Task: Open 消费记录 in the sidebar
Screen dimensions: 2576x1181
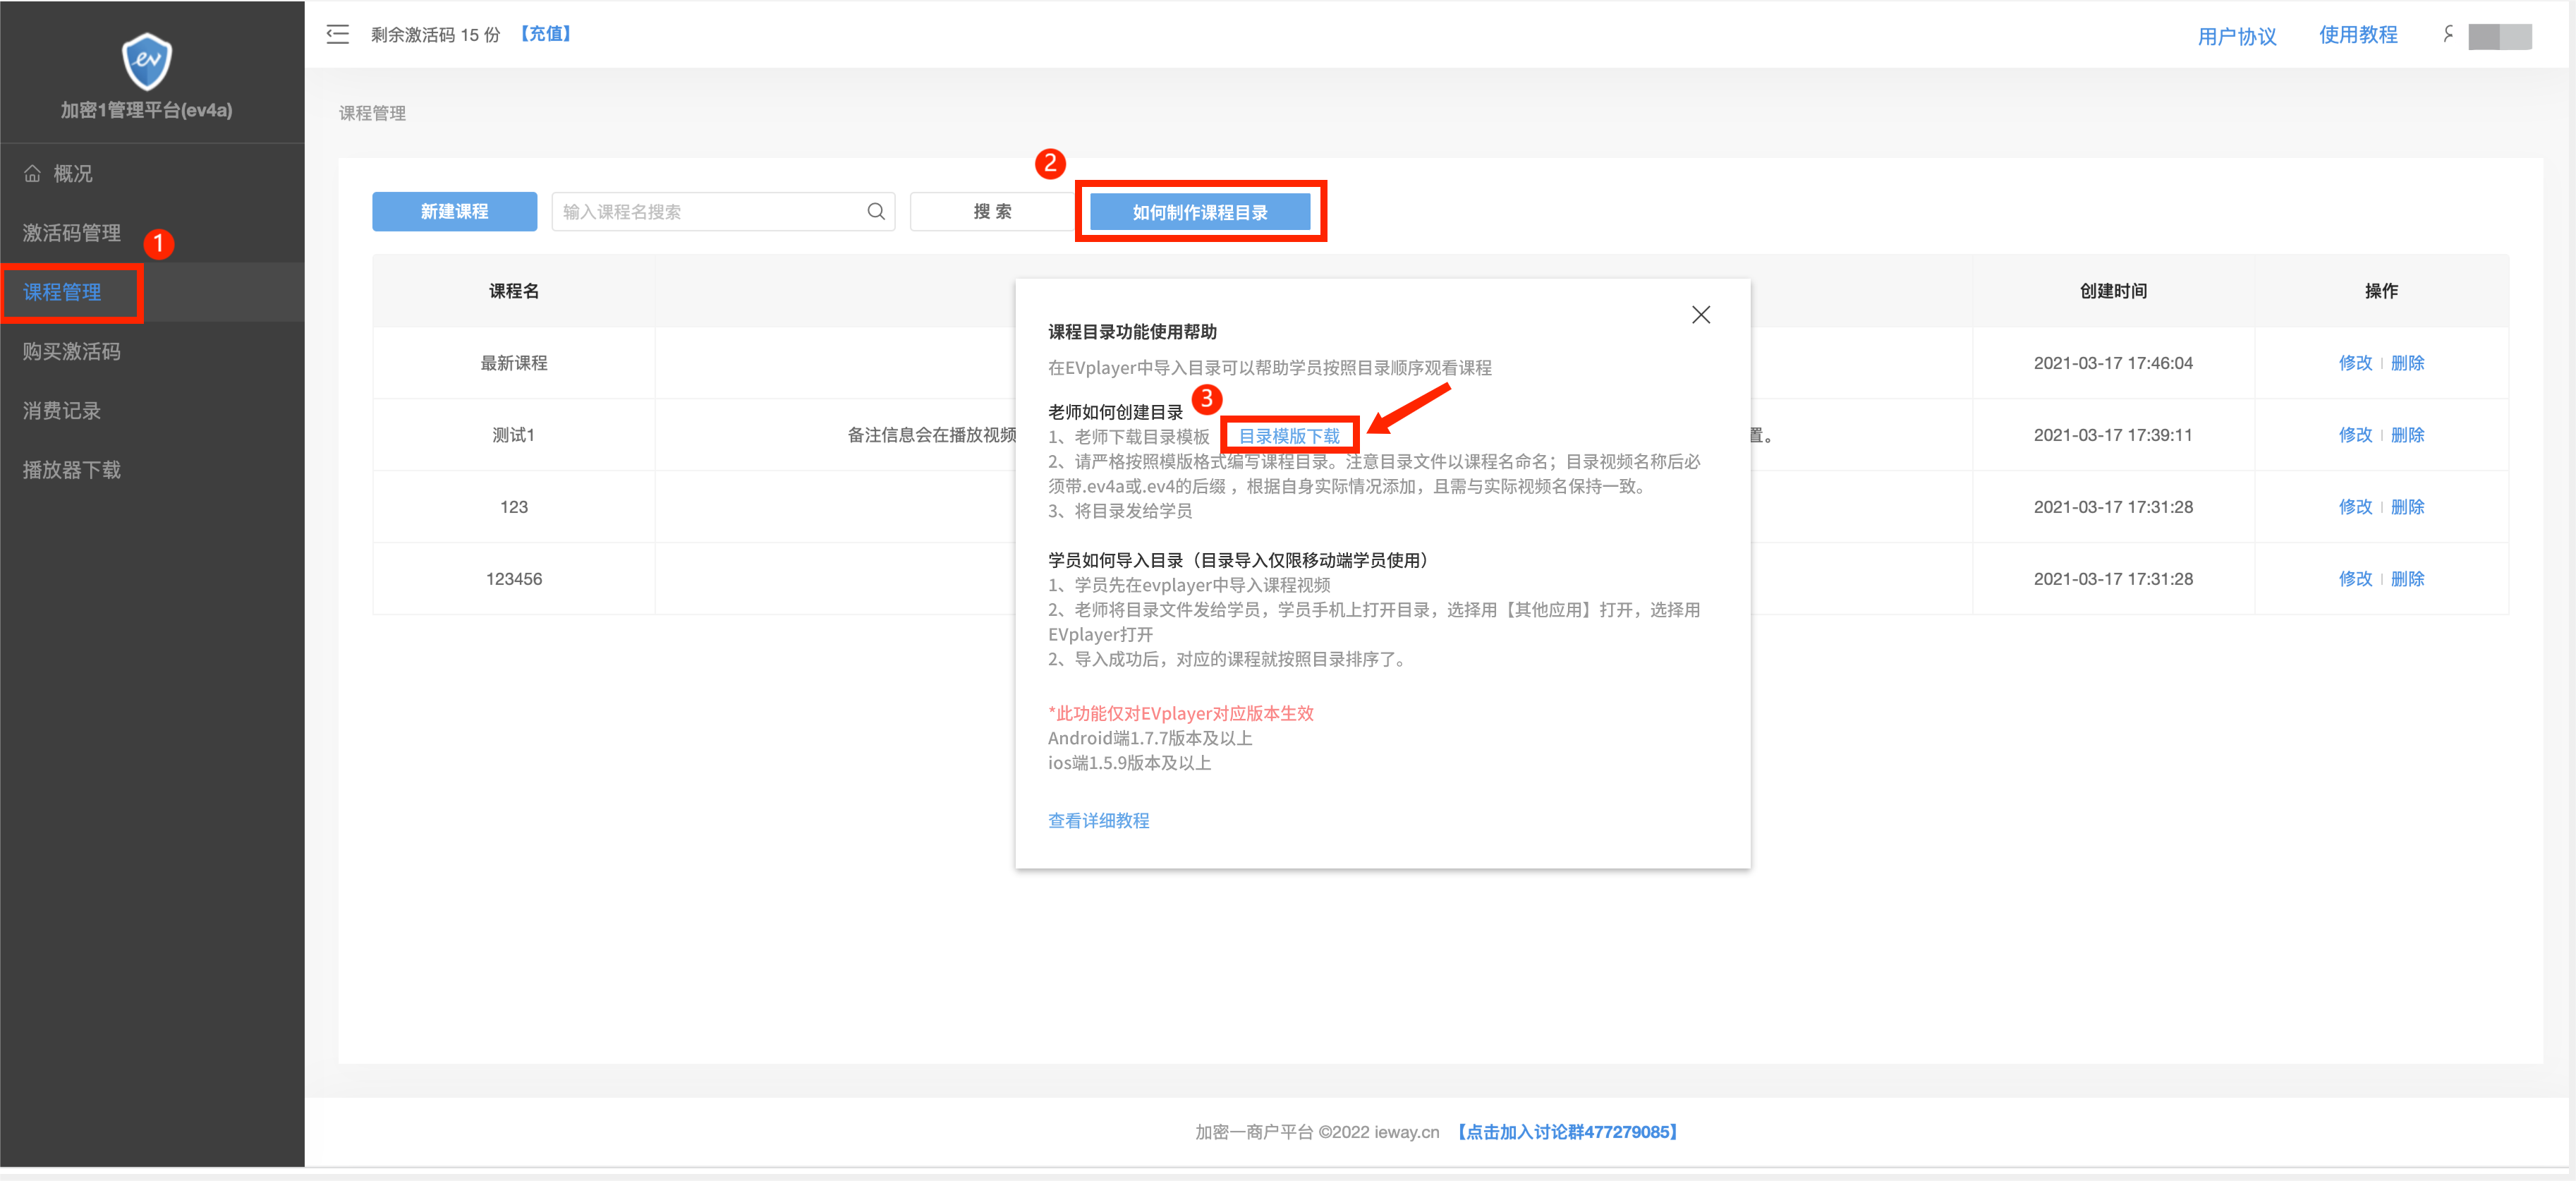Action: tap(60, 410)
